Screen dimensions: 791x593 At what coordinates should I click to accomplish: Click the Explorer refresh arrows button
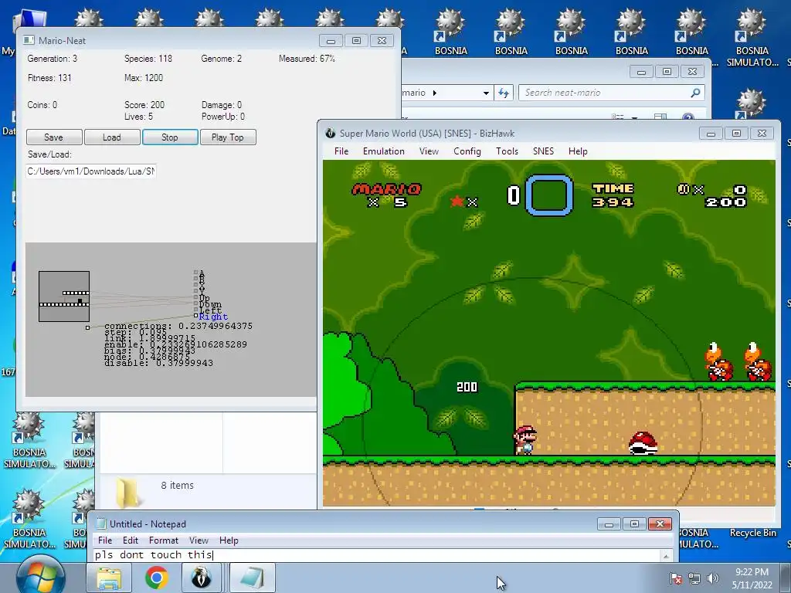pyautogui.click(x=504, y=93)
